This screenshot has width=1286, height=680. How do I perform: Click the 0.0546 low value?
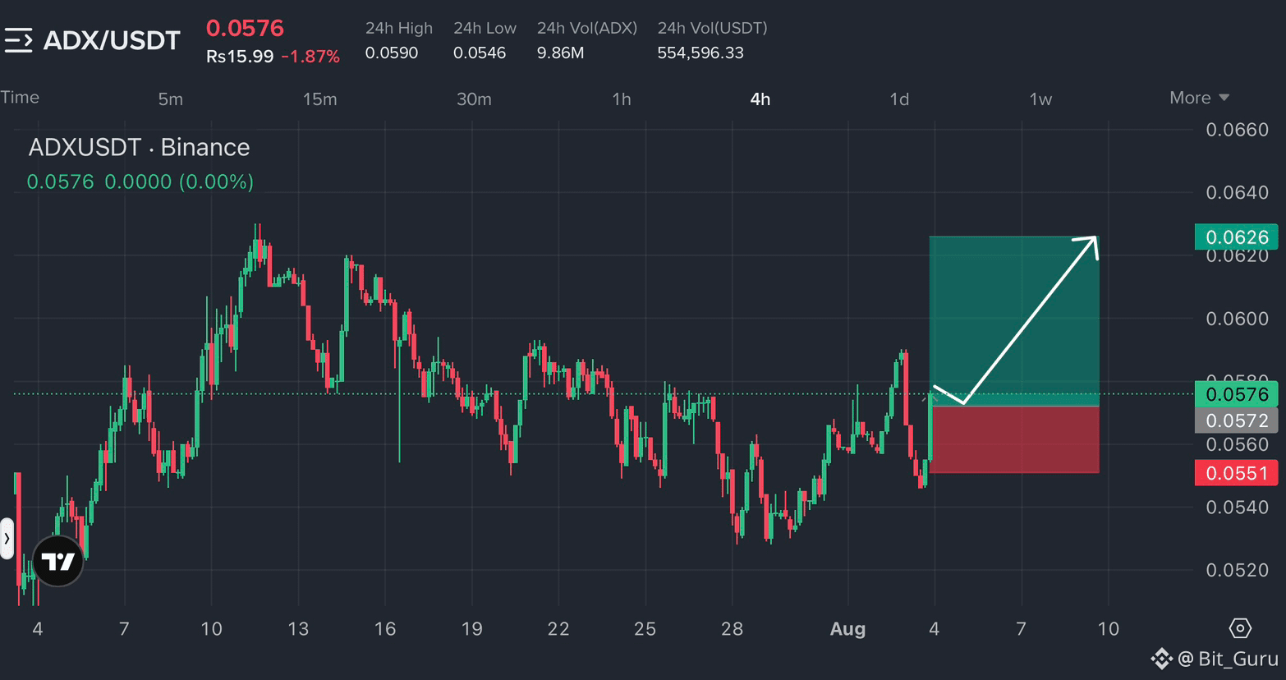(480, 53)
